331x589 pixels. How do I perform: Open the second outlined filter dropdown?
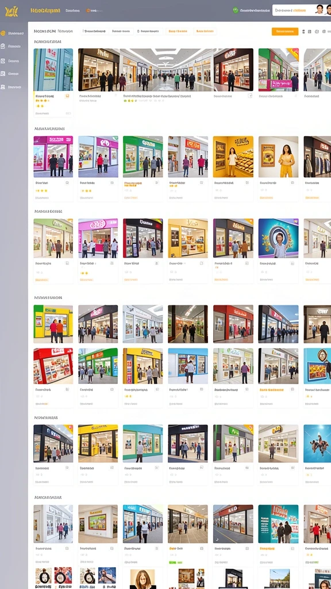click(121, 32)
